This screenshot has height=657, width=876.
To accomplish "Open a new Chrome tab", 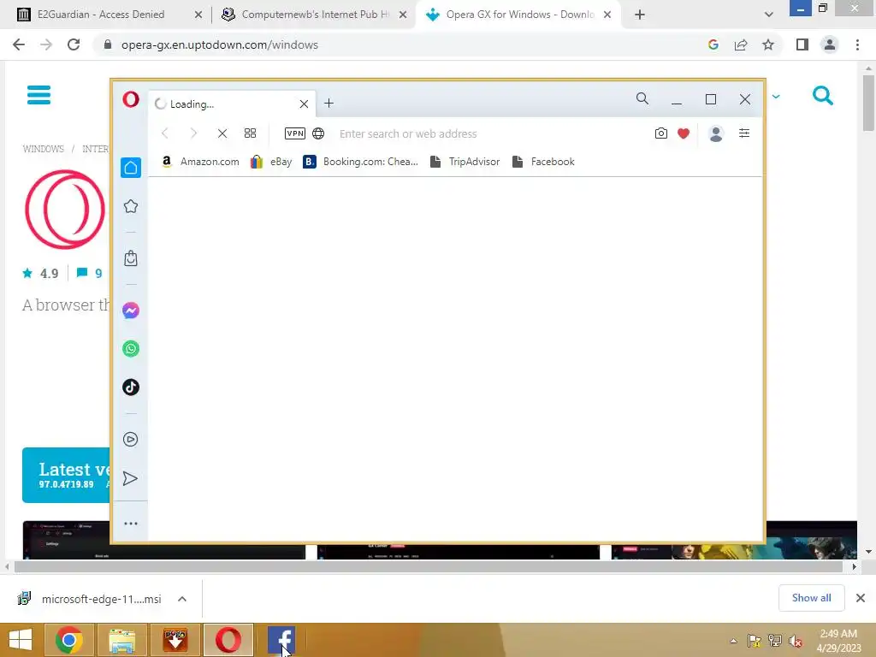I will [640, 15].
